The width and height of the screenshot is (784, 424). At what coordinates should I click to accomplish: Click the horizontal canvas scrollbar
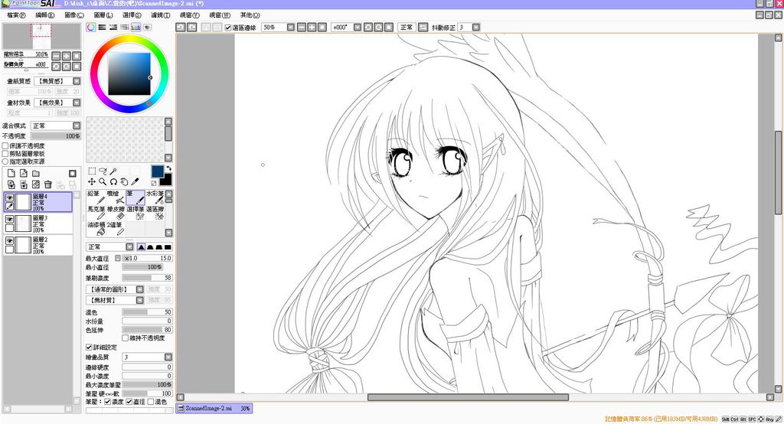[x=468, y=397]
